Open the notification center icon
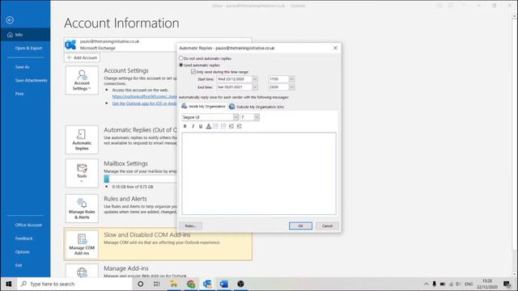 point(507,284)
